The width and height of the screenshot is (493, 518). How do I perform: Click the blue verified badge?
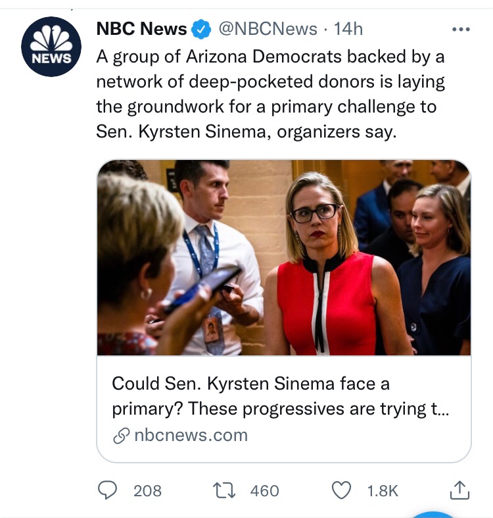coord(201,29)
